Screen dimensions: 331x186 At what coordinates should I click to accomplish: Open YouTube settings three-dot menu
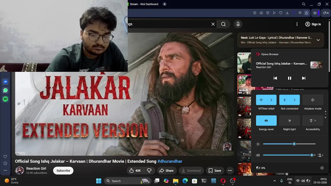297,24
